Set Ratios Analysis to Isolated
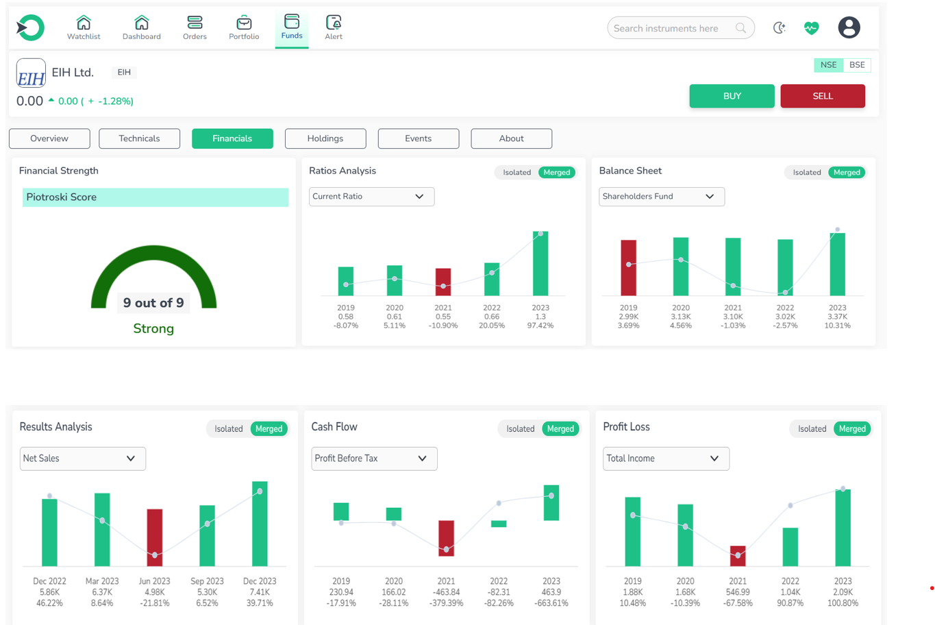935x625 pixels. click(x=516, y=173)
